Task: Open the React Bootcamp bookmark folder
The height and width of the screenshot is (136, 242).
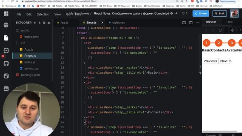Action: pos(152,6)
